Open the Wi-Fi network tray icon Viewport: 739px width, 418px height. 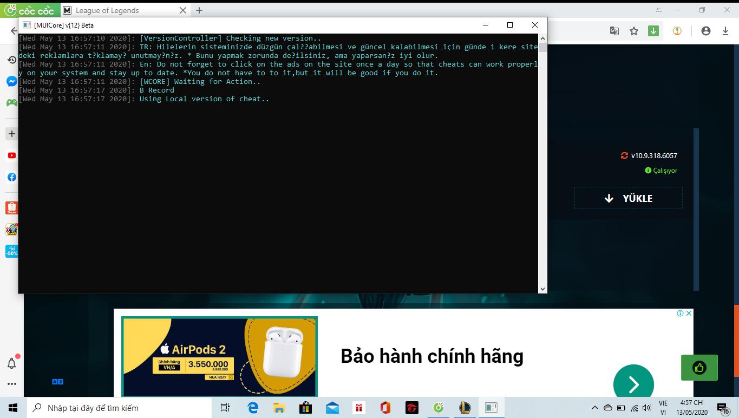(x=634, y=408)
